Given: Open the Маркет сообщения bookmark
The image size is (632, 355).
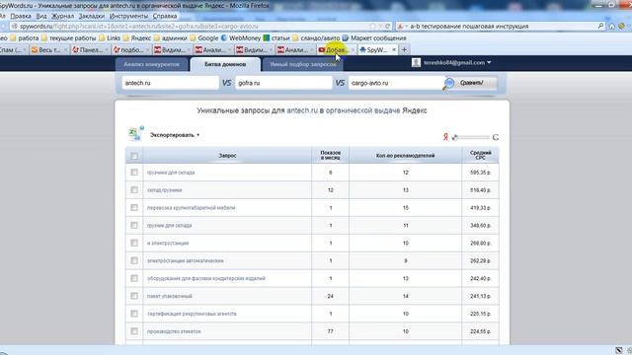Looking at the screenshot, I should click(x=374, y=37).
